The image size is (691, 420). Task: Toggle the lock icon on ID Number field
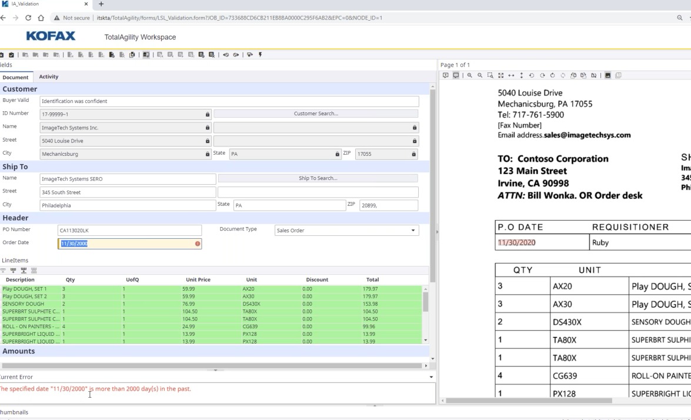pos(207,114)
